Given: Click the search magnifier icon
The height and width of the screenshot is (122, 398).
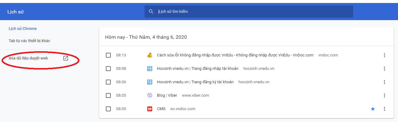Looking at the screenshot, I should pos(151,12).
